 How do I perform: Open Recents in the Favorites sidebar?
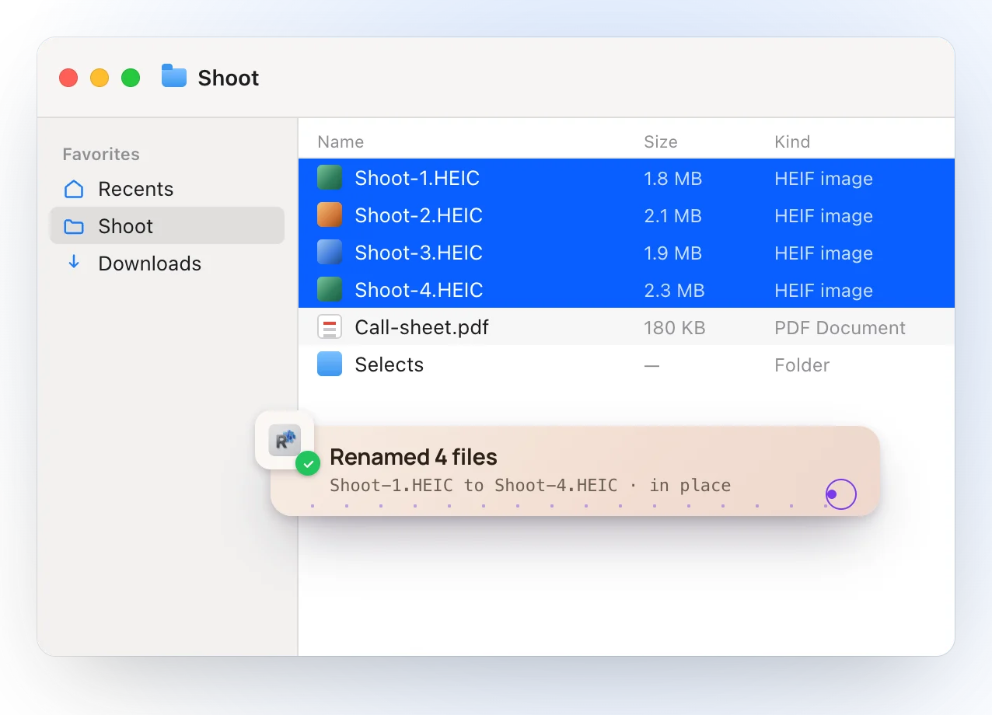(x=166, y=189)
